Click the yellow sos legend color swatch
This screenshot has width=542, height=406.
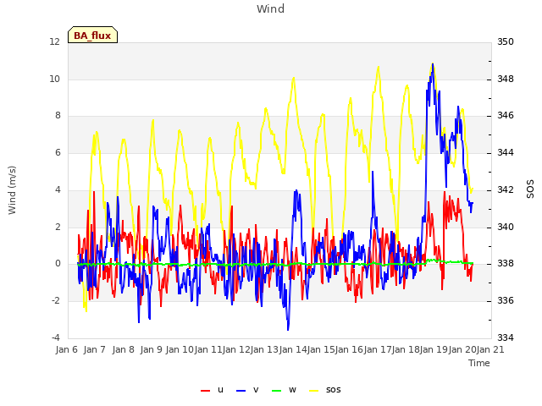[x=313, y=391]
